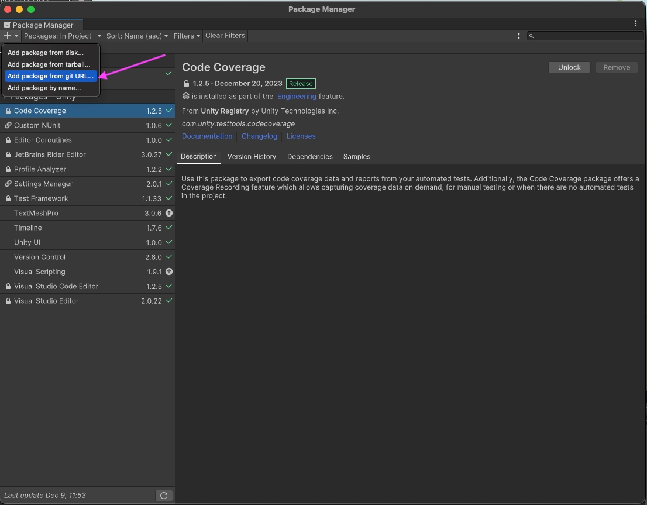Open the Changelog link
This screenshot has height=505, width=647.
(259, 136)
